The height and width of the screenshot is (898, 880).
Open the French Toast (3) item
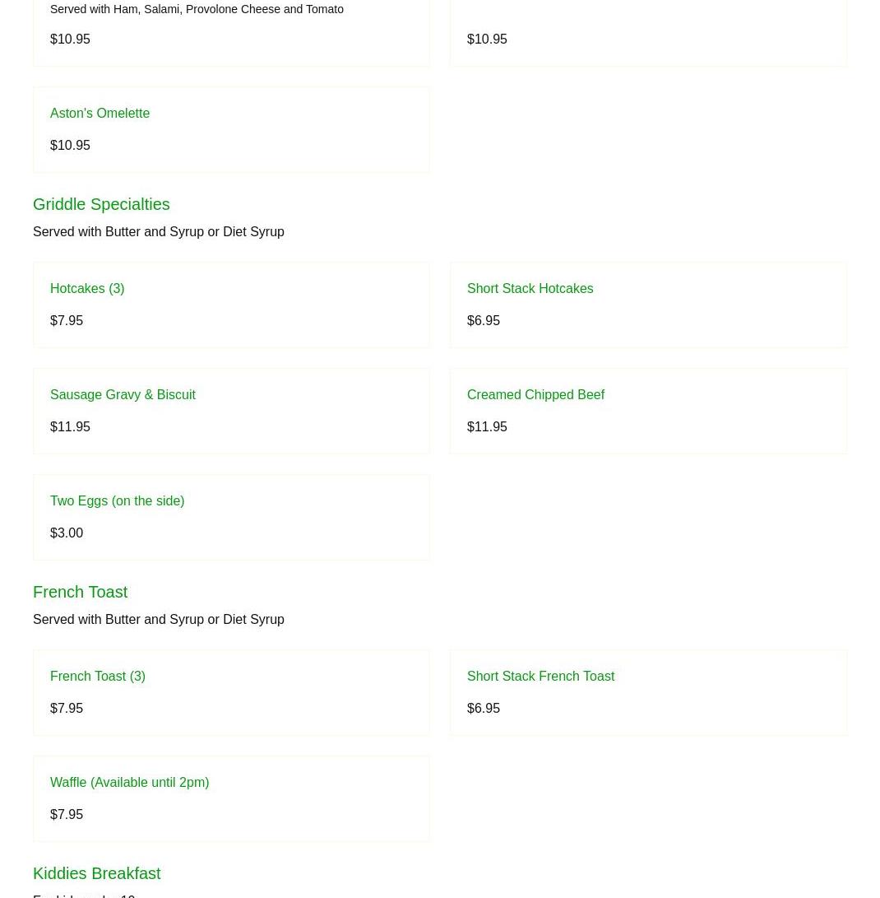tap(98, 677)
